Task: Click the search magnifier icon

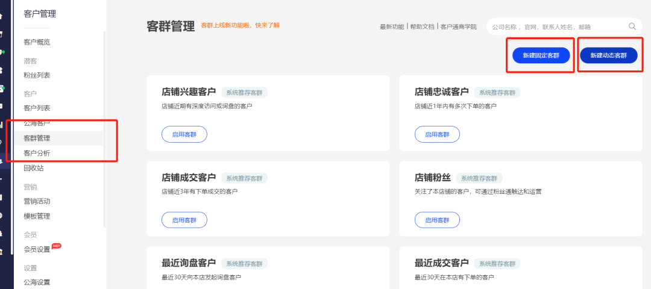Action: point(632,26)
